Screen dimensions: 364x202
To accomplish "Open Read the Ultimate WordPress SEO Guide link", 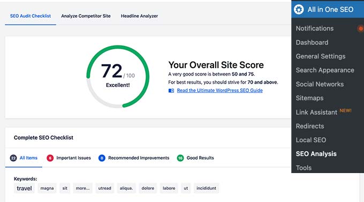I will pos(219,91).
